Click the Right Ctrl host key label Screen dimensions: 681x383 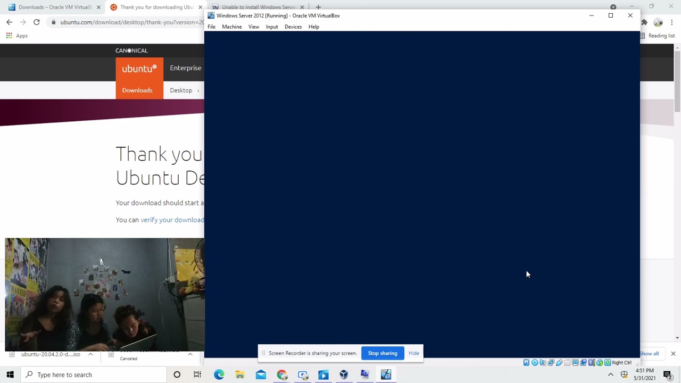point(621,363)
